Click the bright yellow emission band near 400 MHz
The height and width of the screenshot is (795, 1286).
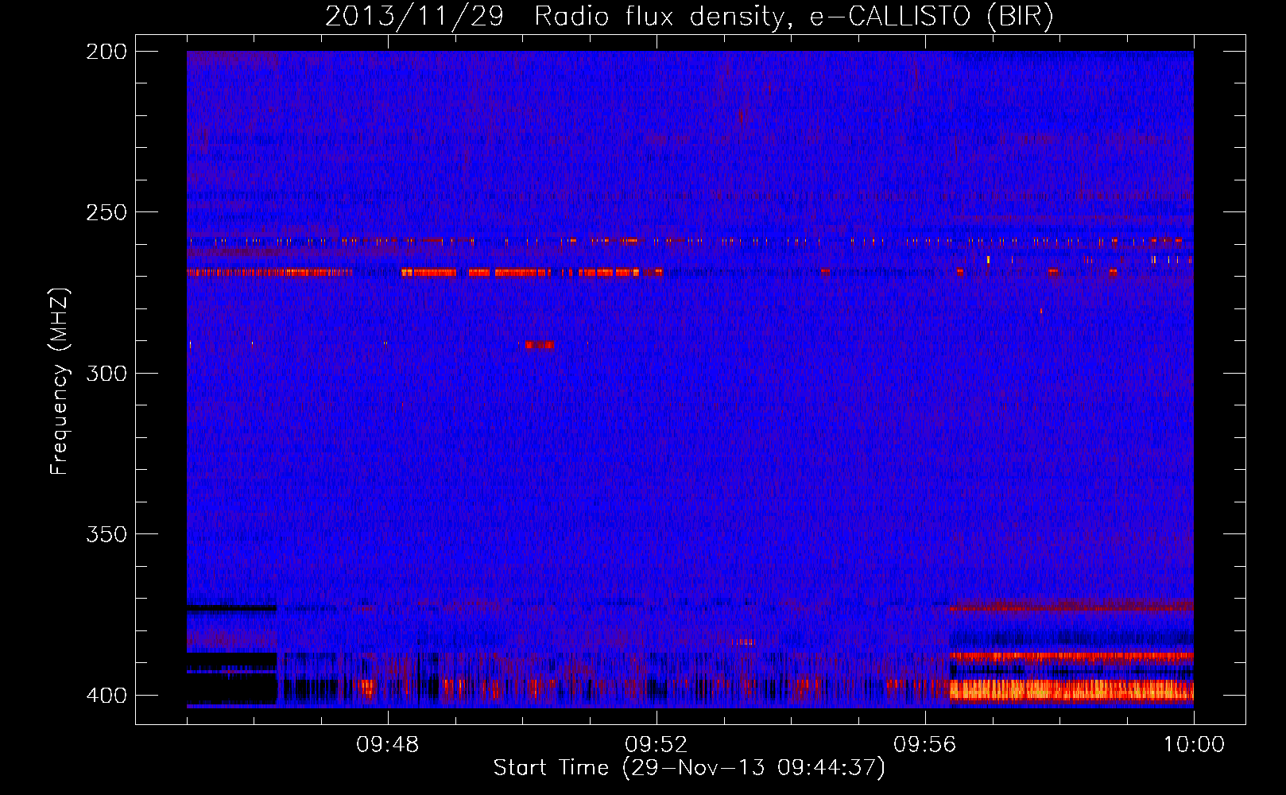[x=1071, y=689]
